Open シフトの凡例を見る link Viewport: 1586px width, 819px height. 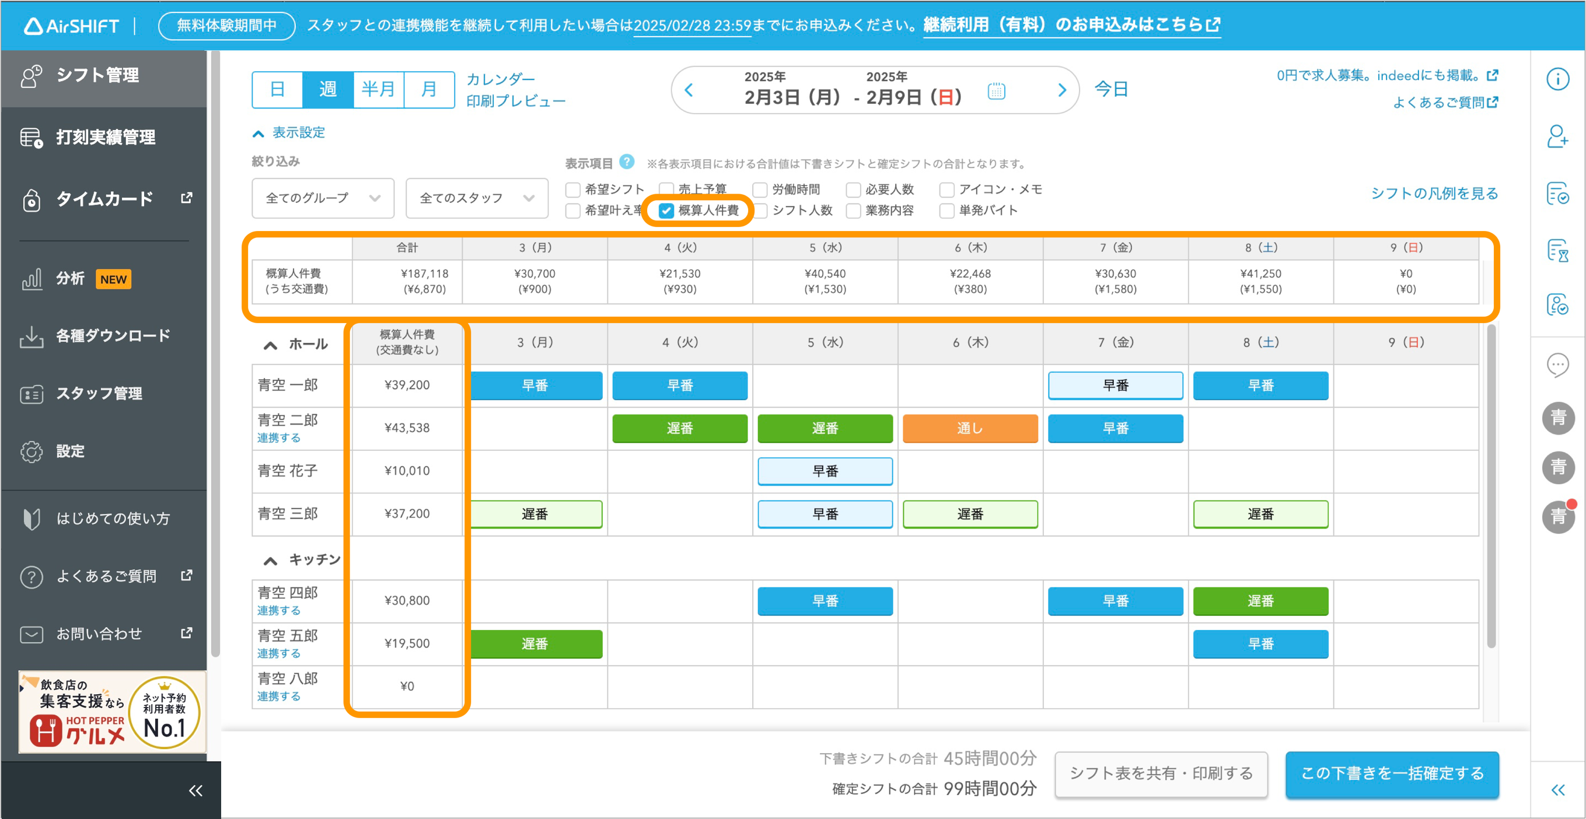tap(1434, 193)
